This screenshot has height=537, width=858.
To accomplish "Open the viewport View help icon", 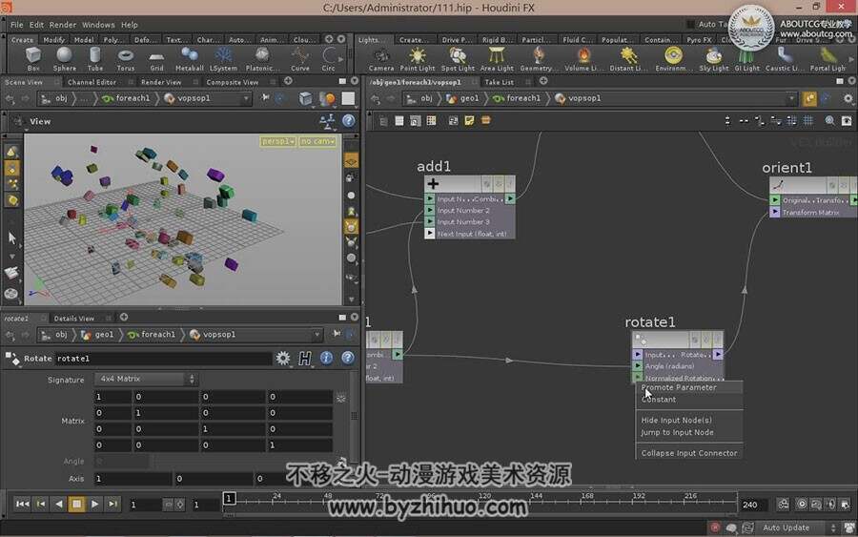I will (x=349, y=121).
